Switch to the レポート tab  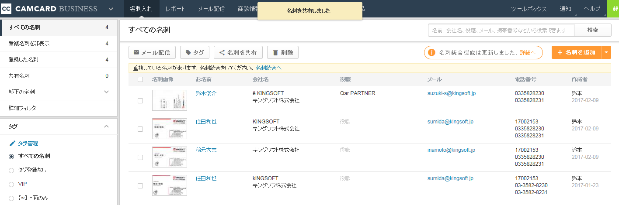tap(175, 9)
